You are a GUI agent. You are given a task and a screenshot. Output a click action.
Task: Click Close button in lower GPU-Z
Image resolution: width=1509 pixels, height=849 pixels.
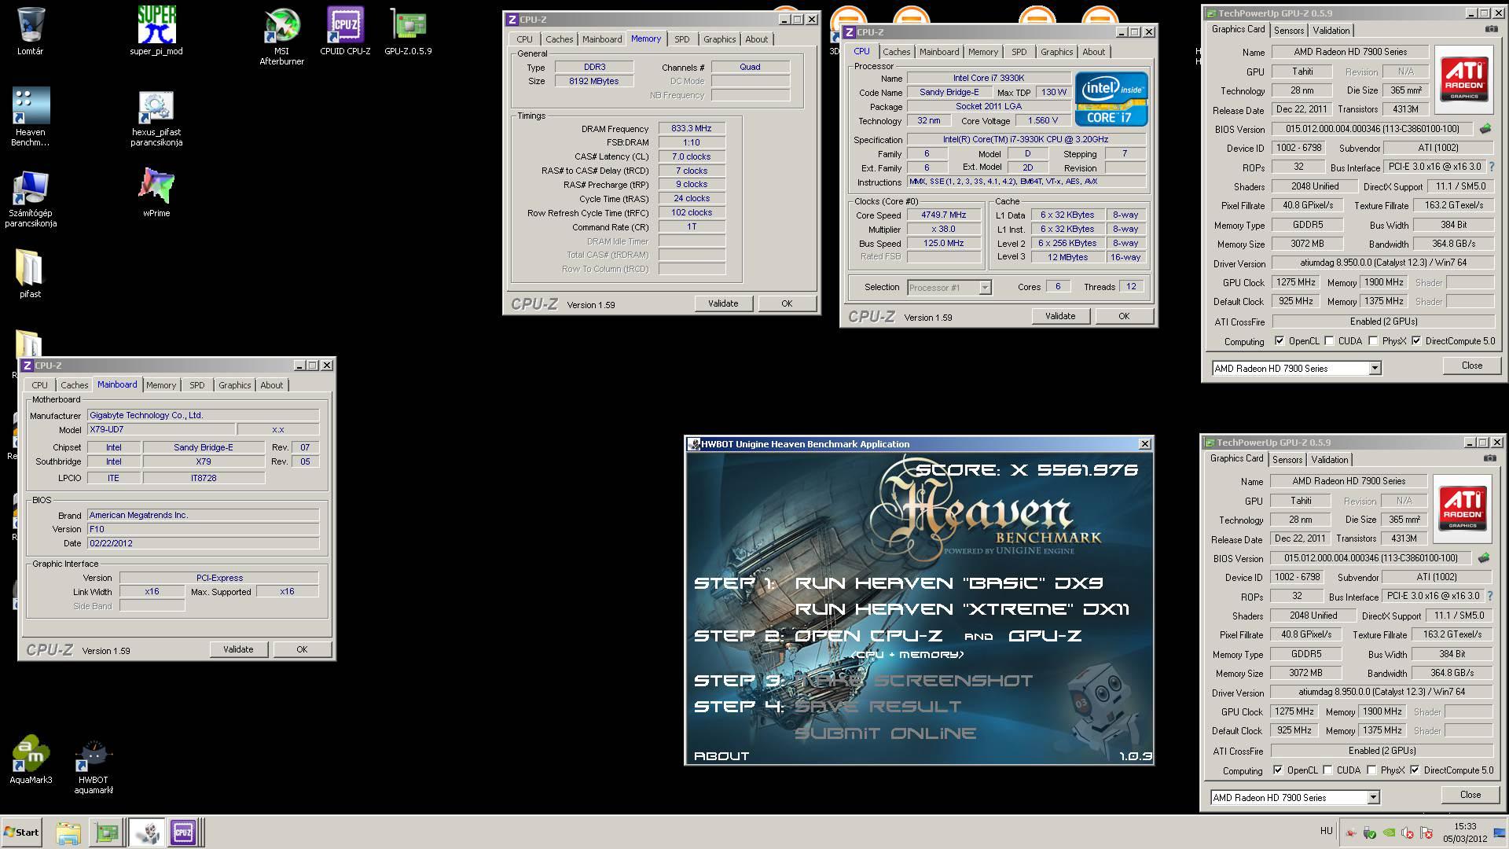pos(1470,795)
